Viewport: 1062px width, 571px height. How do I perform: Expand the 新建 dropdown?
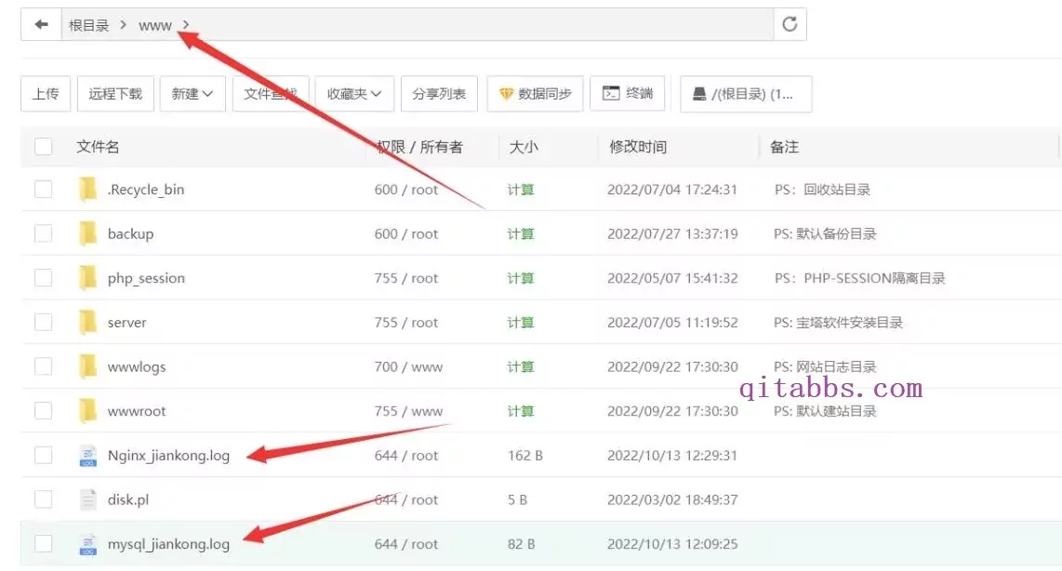[x=192, y=94]
